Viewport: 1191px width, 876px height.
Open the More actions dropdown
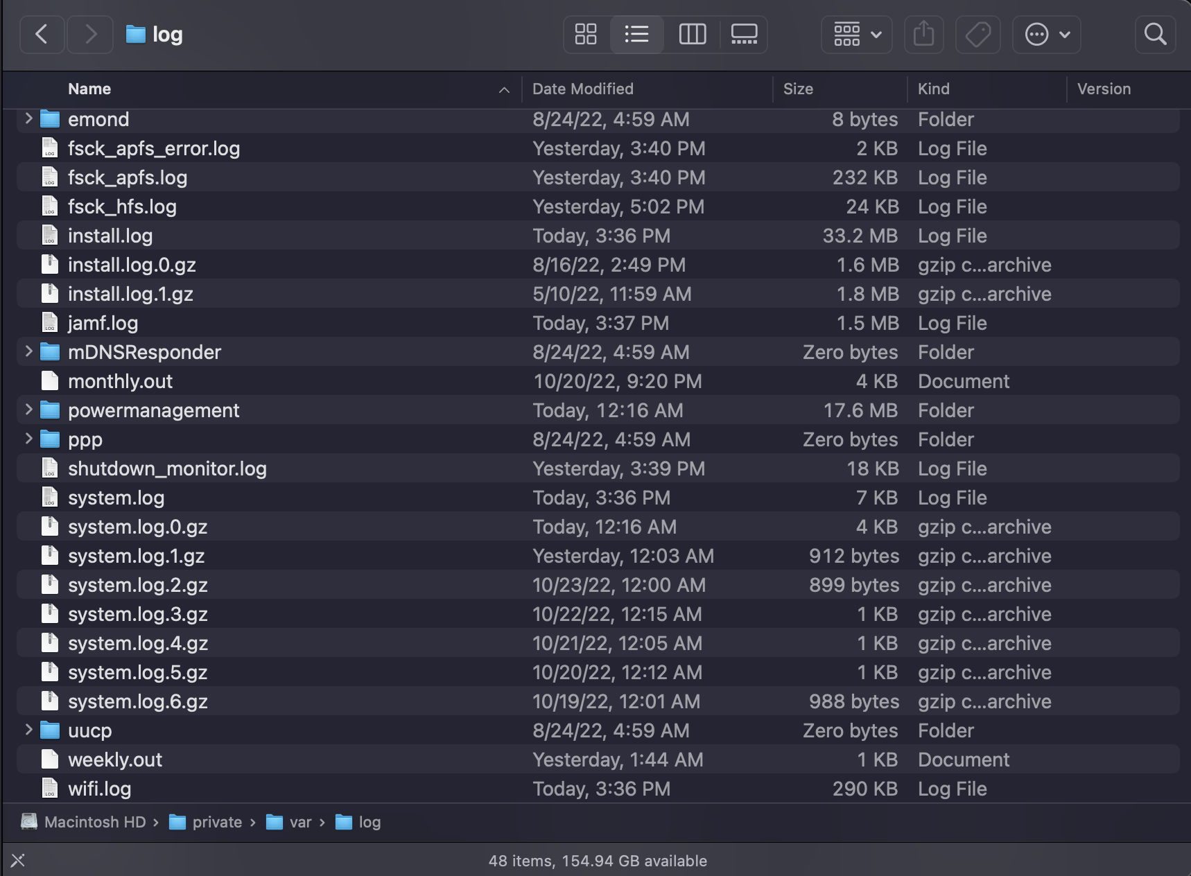1047,34
